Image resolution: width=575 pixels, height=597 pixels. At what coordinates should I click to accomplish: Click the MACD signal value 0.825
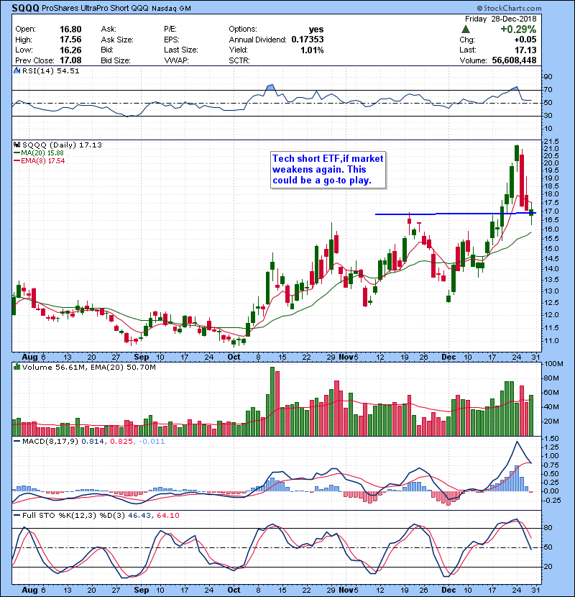121,442
